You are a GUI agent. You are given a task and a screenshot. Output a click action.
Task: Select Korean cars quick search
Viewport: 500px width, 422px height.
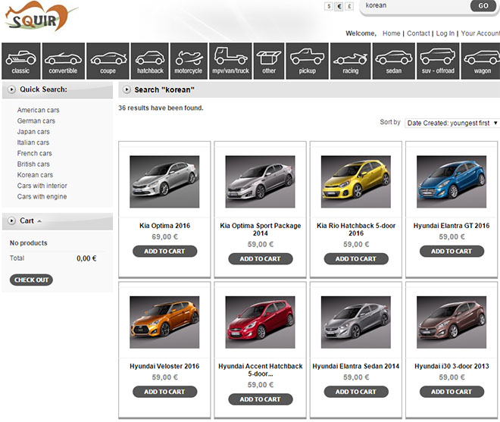click(35, 175)
